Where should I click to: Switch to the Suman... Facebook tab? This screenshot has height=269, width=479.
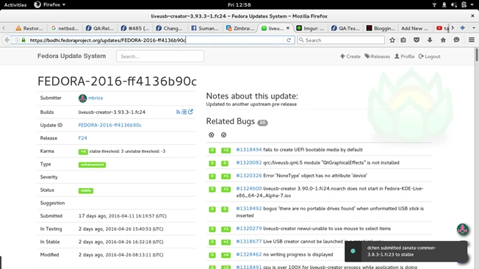(x=205, y=28)
